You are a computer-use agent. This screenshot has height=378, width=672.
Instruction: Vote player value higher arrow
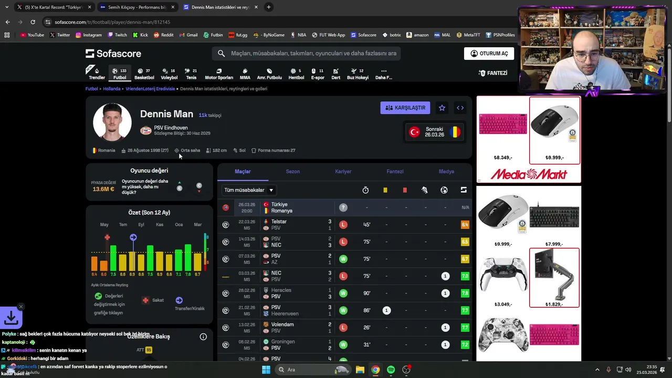click(x=180, y=186)
